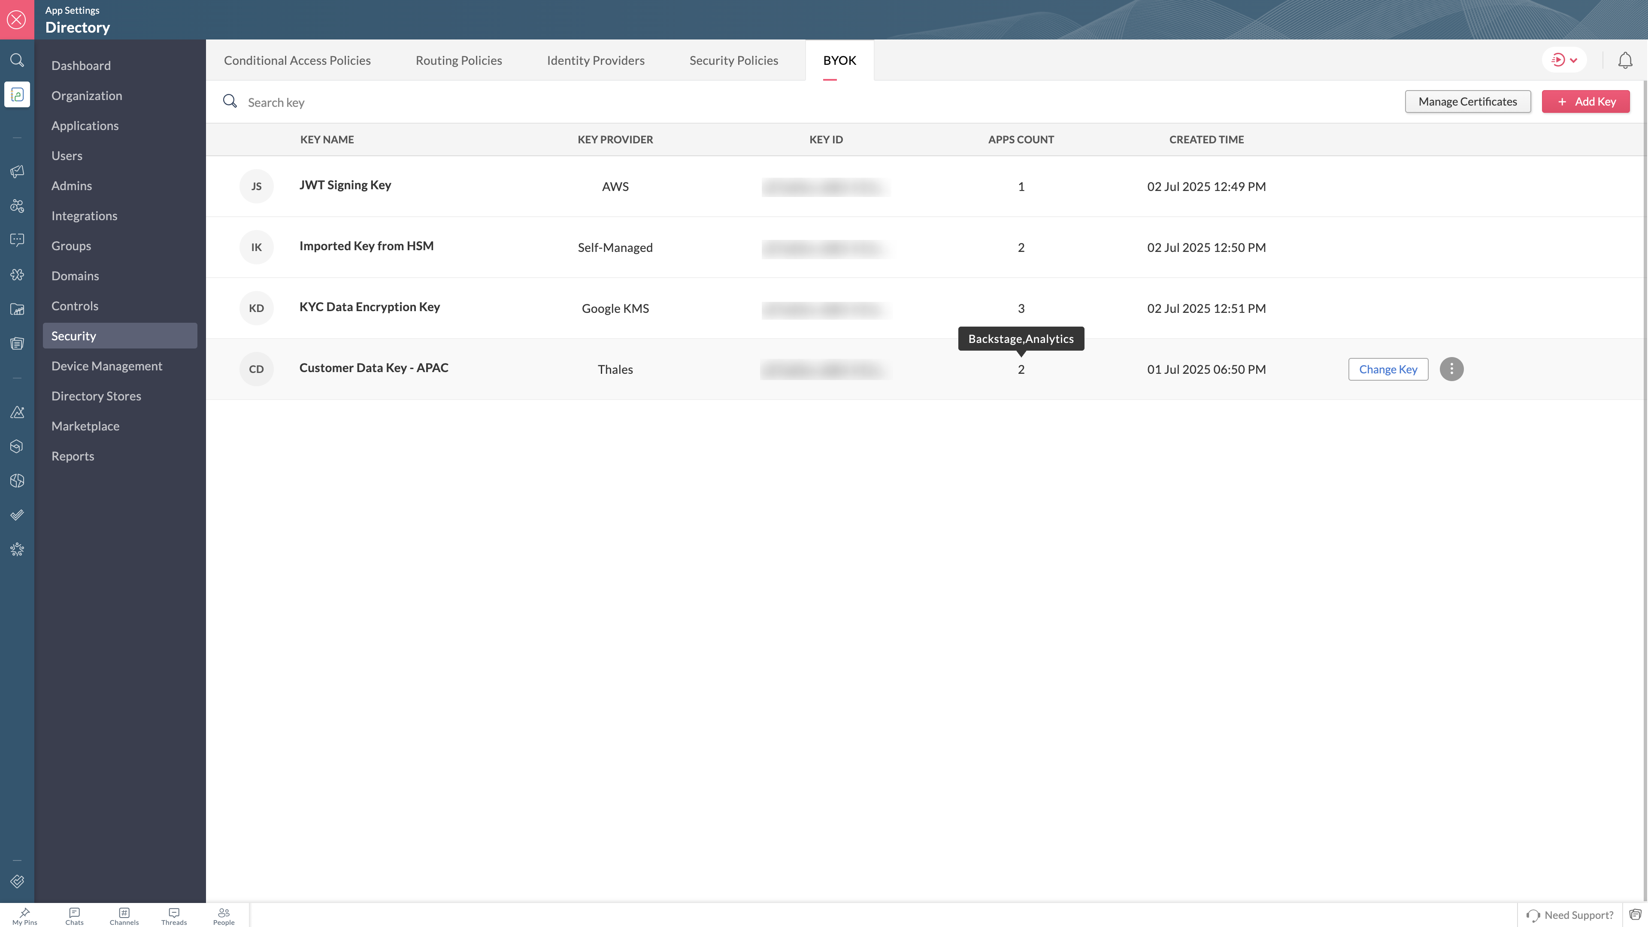Screen dimensions: 1648x927
Task: Open Channels in bottom bar
Action: pos(124,915)
